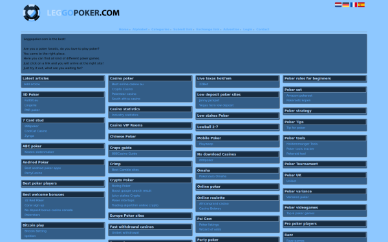Open the Crypto Casino link

pyautogui.click(x=122, y=89)
